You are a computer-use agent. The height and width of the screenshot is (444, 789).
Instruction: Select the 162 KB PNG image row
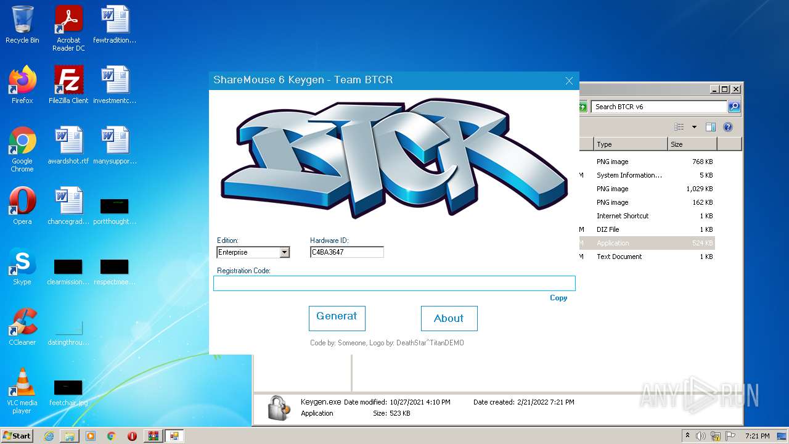[x=647, y=202]
